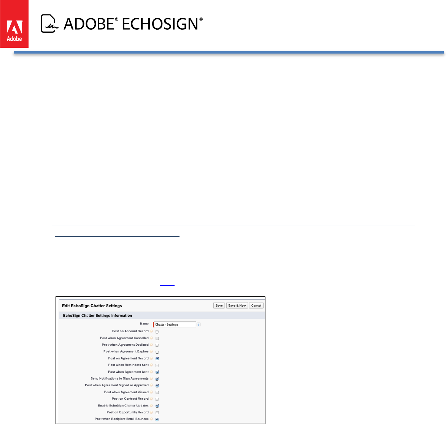Screen dimensions: 448x424
Task: Click Send Notifications to Sign Agreements label
Action: (120, 379)
